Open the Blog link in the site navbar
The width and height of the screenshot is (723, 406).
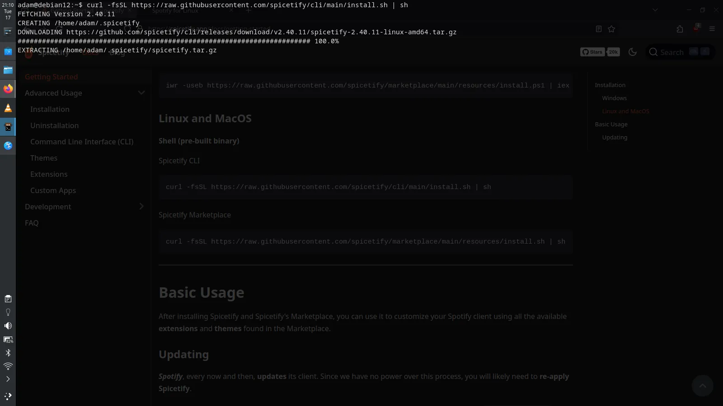pyautogui.click(x=117, y=52)
